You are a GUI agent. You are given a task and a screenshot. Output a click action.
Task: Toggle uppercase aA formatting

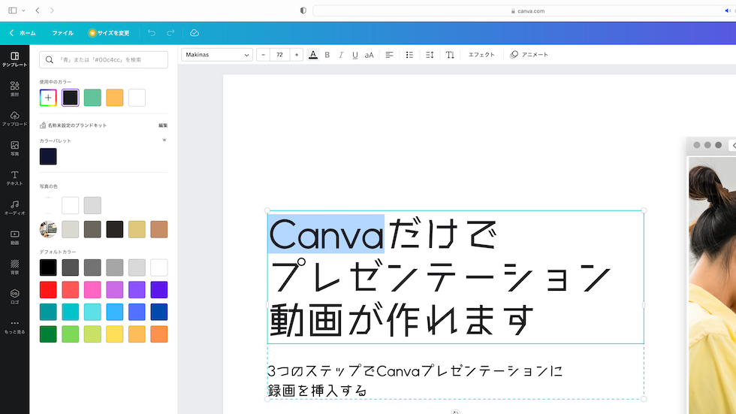[369, 55]
